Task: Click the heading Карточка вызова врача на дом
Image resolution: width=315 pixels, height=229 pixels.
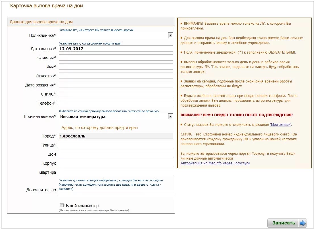Action: (x=47, y=6)
